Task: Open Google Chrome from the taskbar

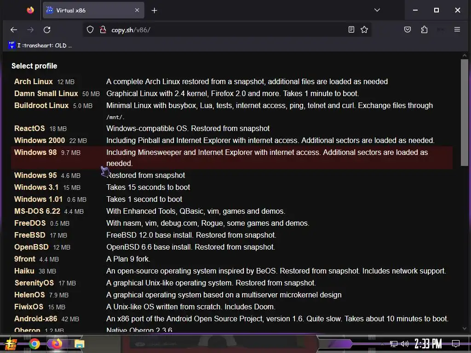Action: pos(34,344)
